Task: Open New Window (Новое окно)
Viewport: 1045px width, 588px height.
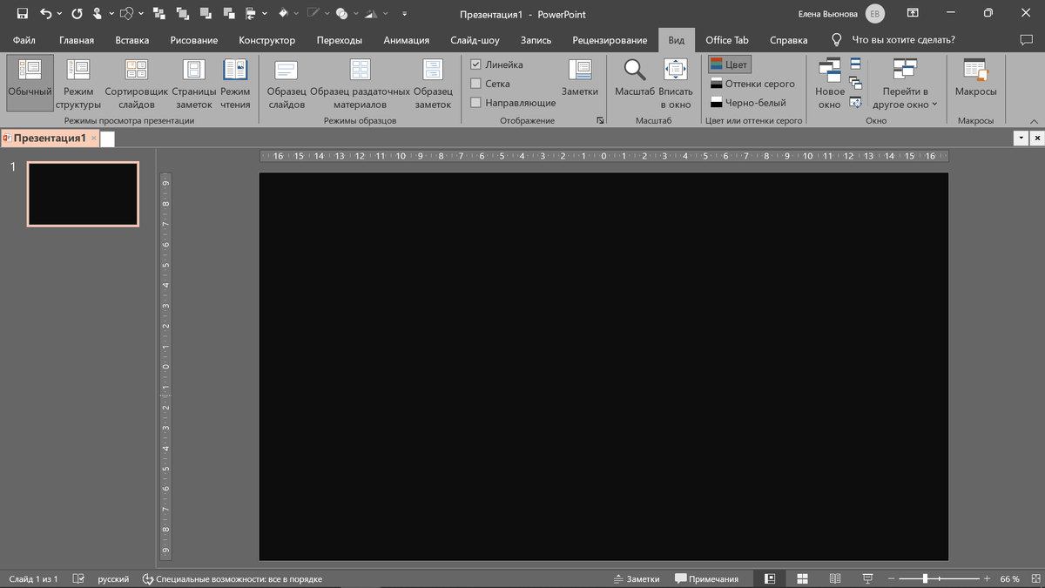Action: (830, 83)
